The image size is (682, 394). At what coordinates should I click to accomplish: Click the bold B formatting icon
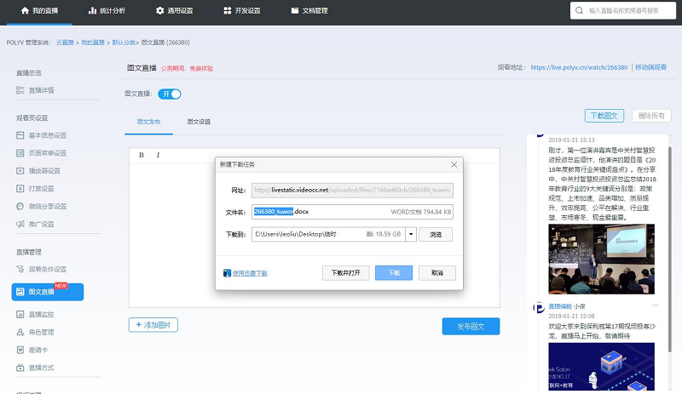(x=142, y=155)
